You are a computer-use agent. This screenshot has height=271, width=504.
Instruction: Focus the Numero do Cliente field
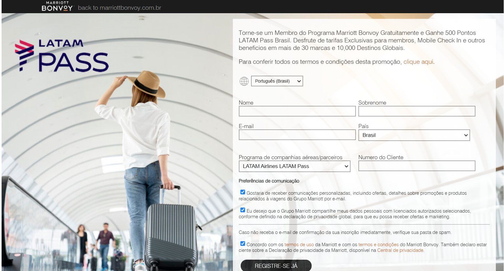(416, 166)
